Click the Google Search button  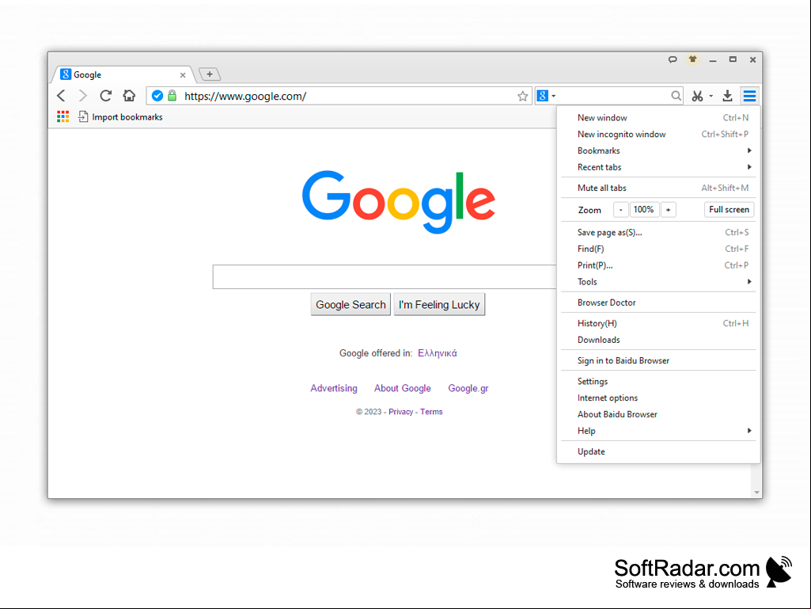(x=351, y=304)
